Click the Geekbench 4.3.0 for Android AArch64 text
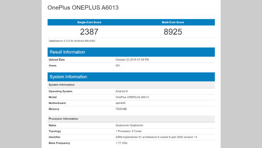Viewport: 262px width, 148px height. 72,41
